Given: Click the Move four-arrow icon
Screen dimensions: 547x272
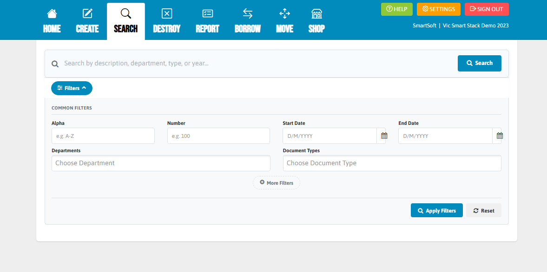Looking at the screenshot, I should pyautogui.click(x=285, y=13).
